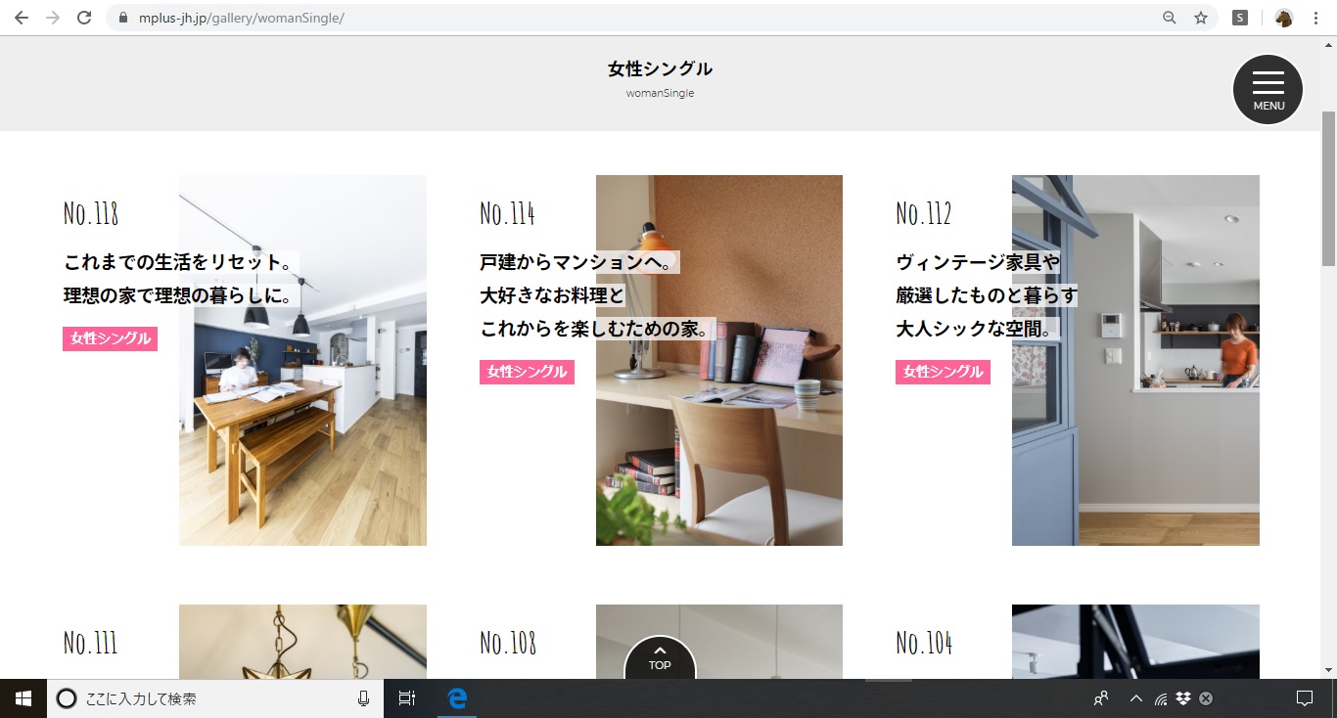Jump to the page TOP button

[x=660, y=658]
